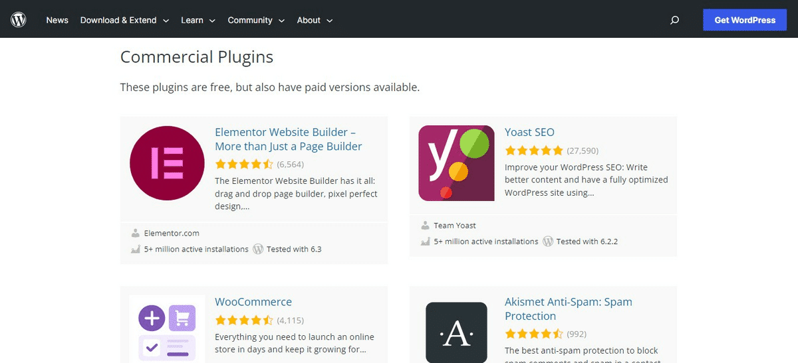Click WooCommerce's star rating

point(244,320)
